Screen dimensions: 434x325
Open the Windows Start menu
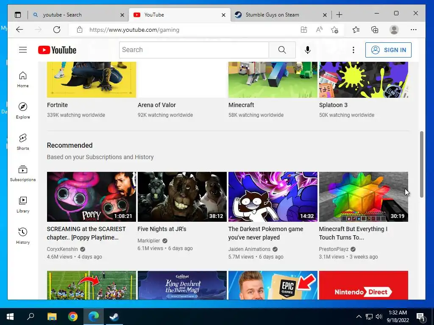(10, 317)
